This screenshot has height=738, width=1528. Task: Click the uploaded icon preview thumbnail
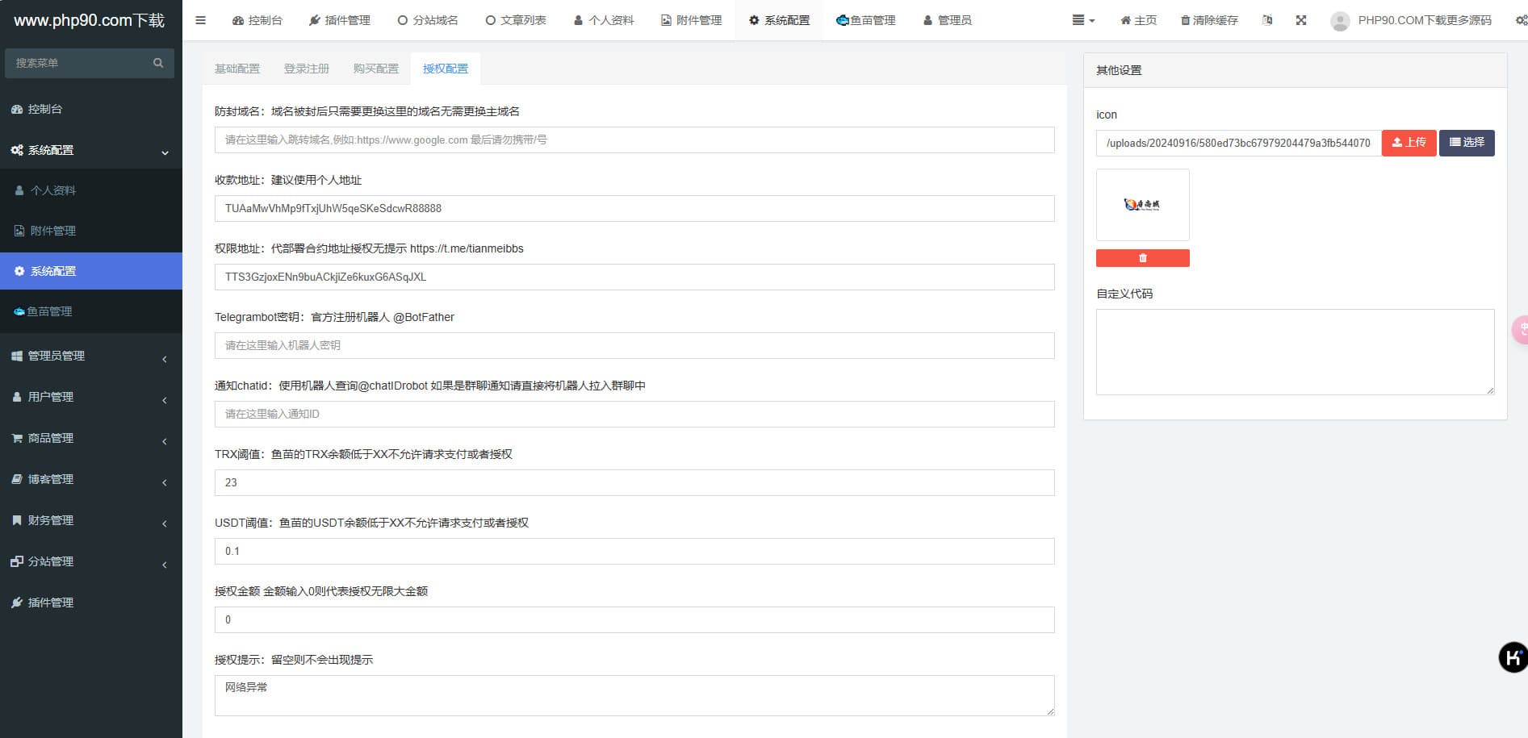coord(1142,205)
